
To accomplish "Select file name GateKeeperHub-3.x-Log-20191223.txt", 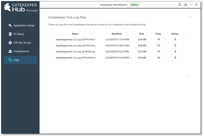I will 75,52.
